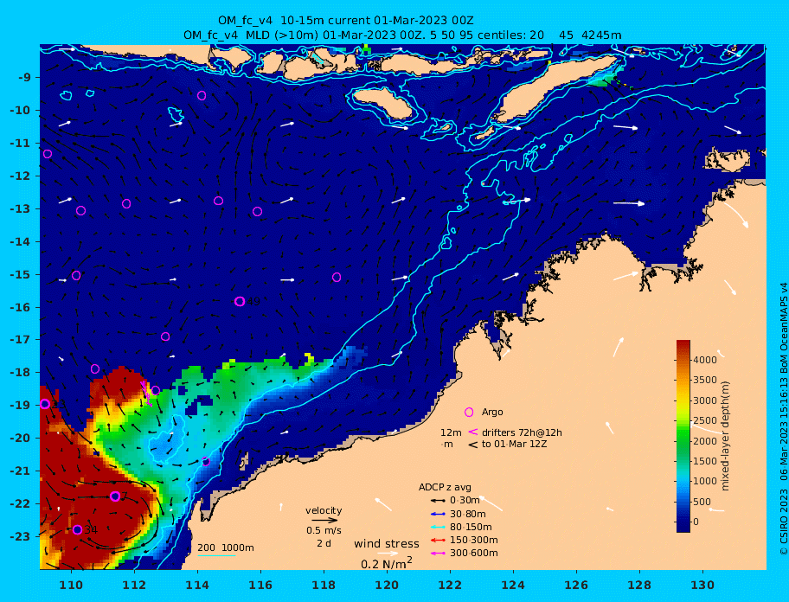Viewport: 789px width, 602px height.
Task: Click the '120' longitude axis label
Action: (387, 585)
